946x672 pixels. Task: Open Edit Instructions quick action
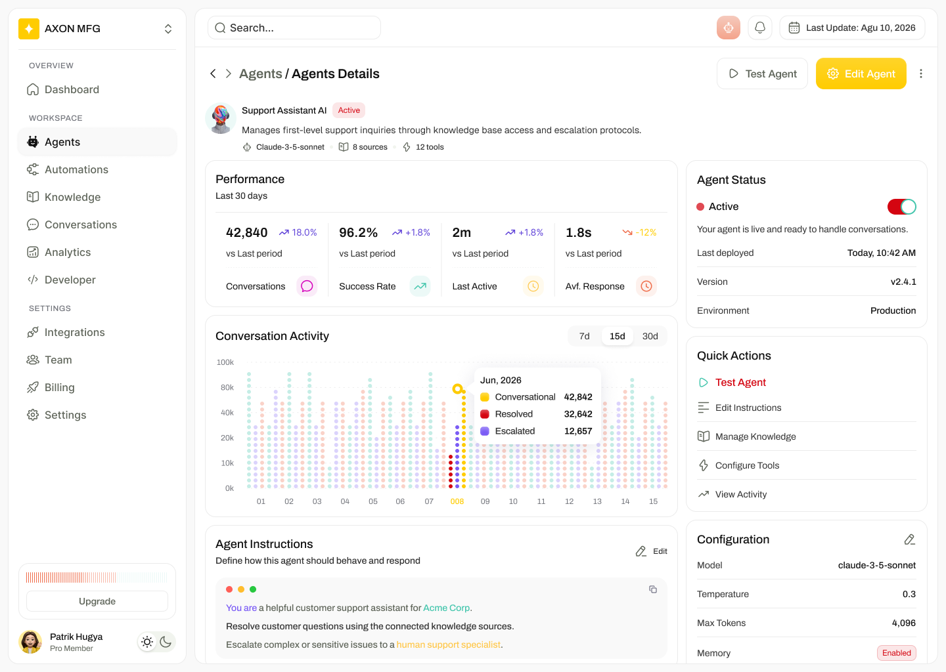[x=807, y=408]
